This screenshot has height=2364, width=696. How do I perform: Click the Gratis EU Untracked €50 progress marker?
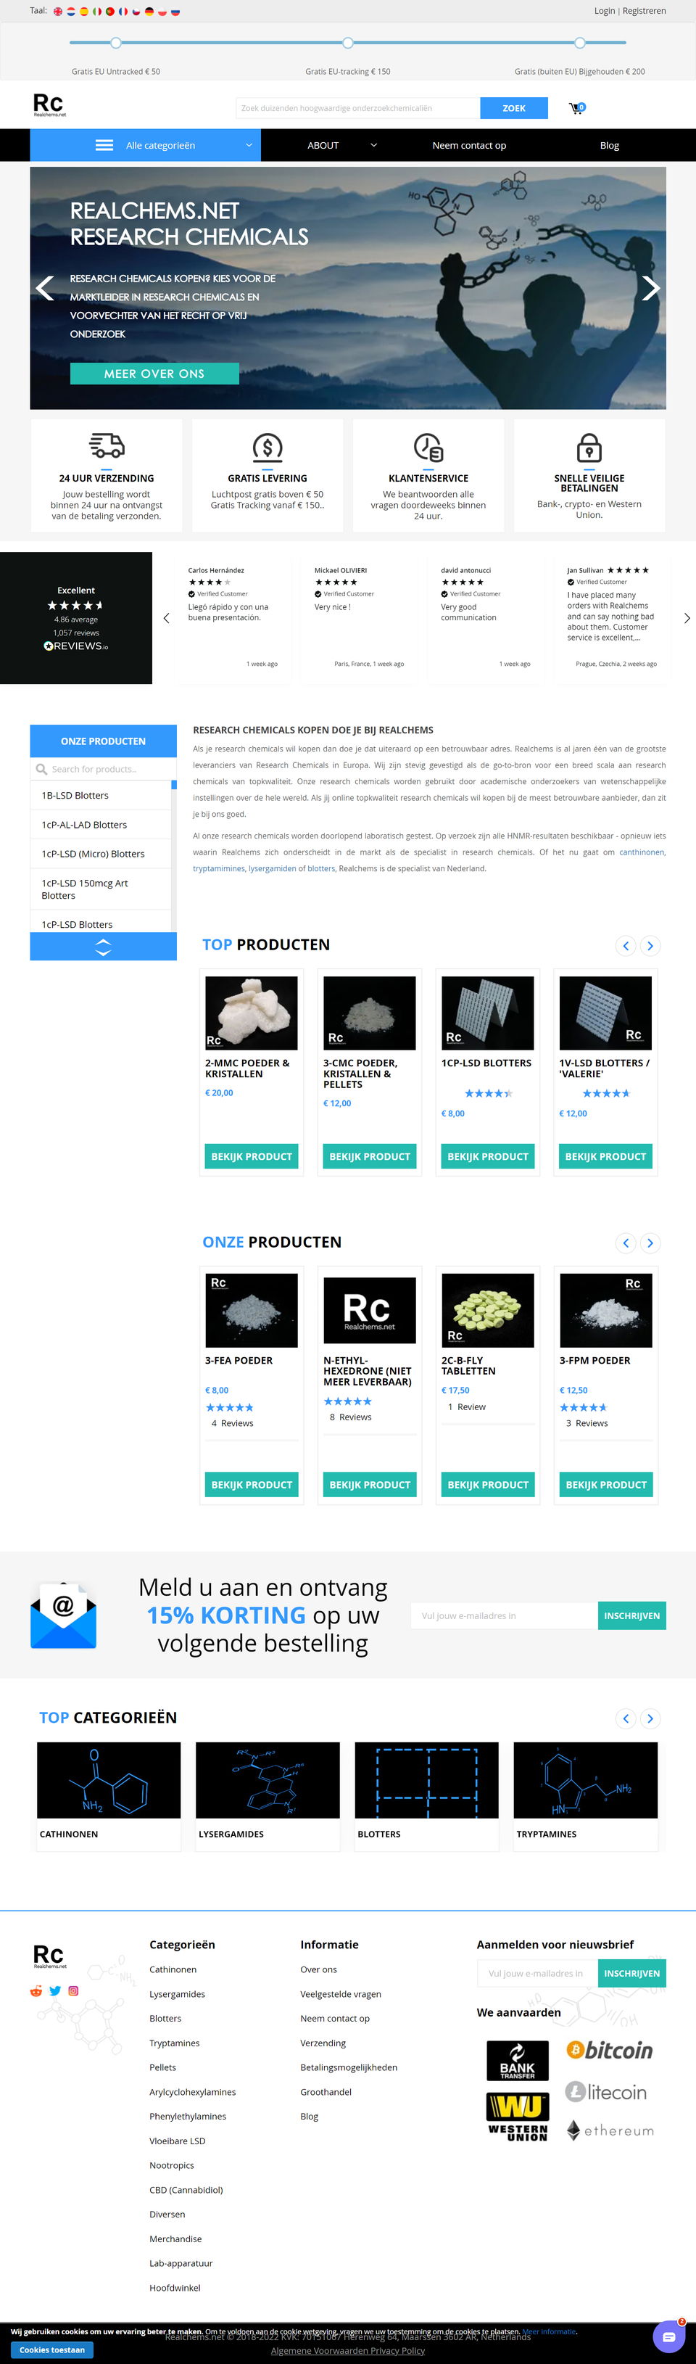pyautogui.click(x=115, y=42)
